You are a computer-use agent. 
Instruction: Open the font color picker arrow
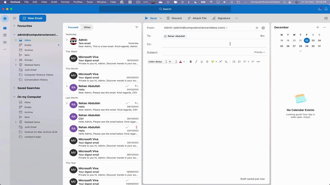pyautogui.click(x=184, y=62)
